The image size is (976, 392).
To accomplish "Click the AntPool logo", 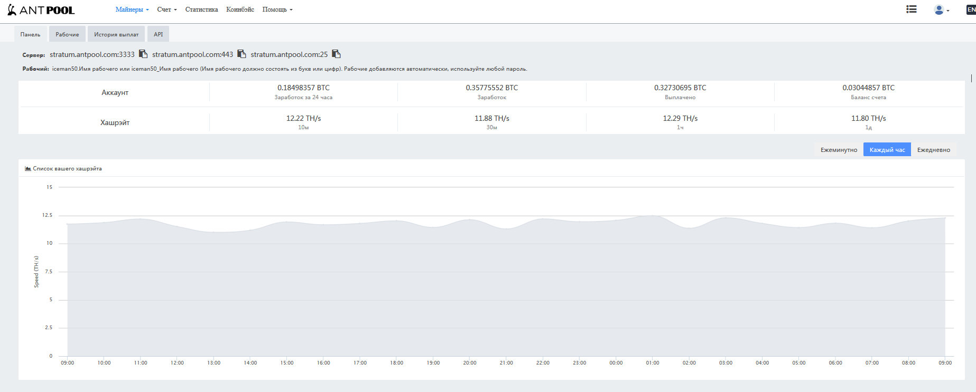I will click(41, 10).
